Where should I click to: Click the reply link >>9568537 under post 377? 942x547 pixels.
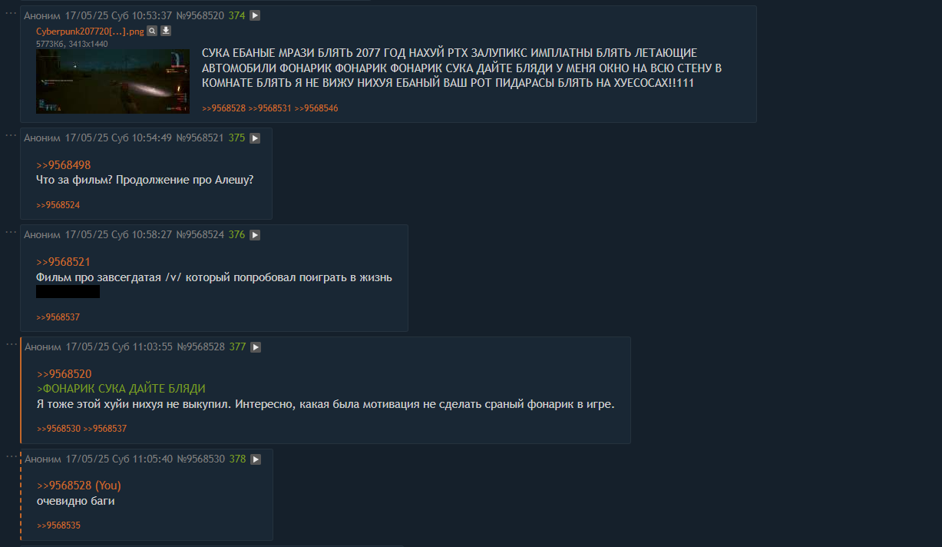click(x=105, y=429)
